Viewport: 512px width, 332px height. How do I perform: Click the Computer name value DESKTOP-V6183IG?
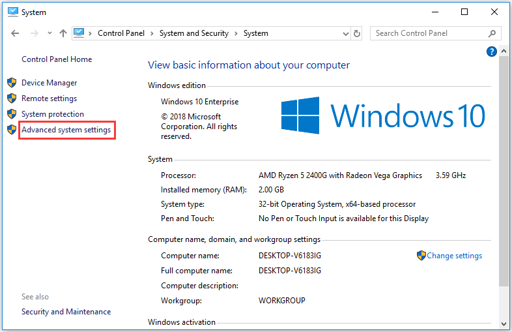290,256
